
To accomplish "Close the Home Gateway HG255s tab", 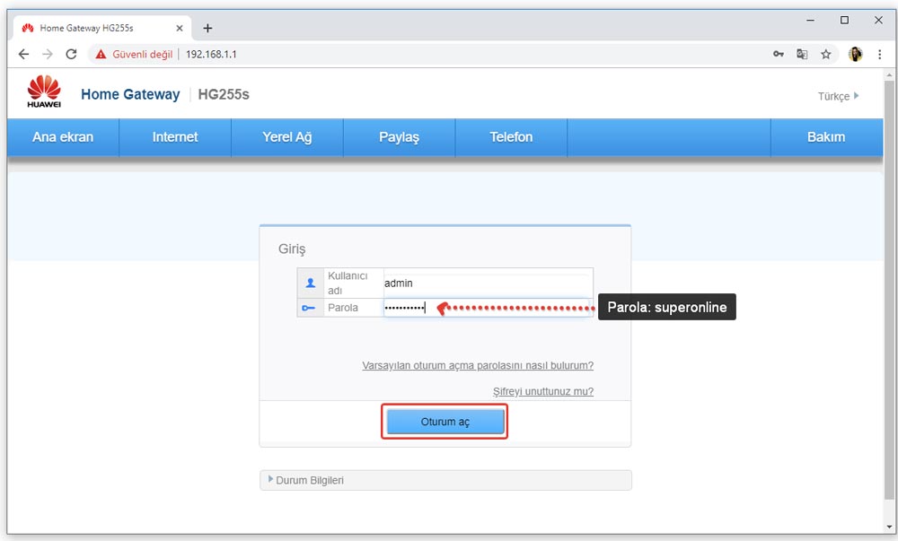I will pyautogui.click(x=180, y=28).
